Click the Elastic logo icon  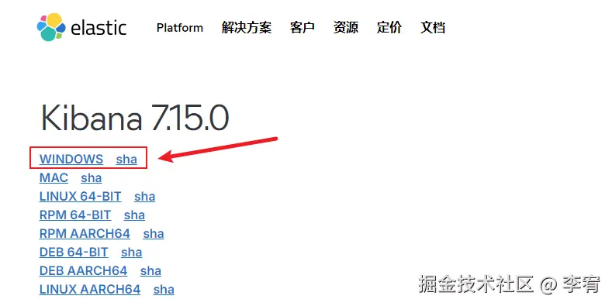51,27
